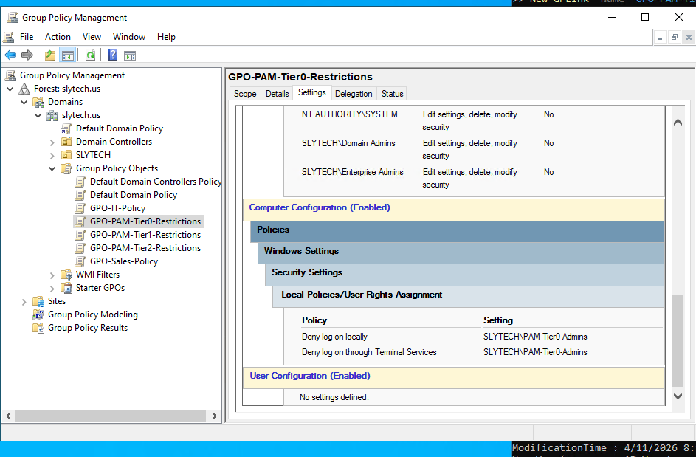Open Help using the question mark icon
The height and width of the screenshot is (457, 696).
(x=112, y=55)
